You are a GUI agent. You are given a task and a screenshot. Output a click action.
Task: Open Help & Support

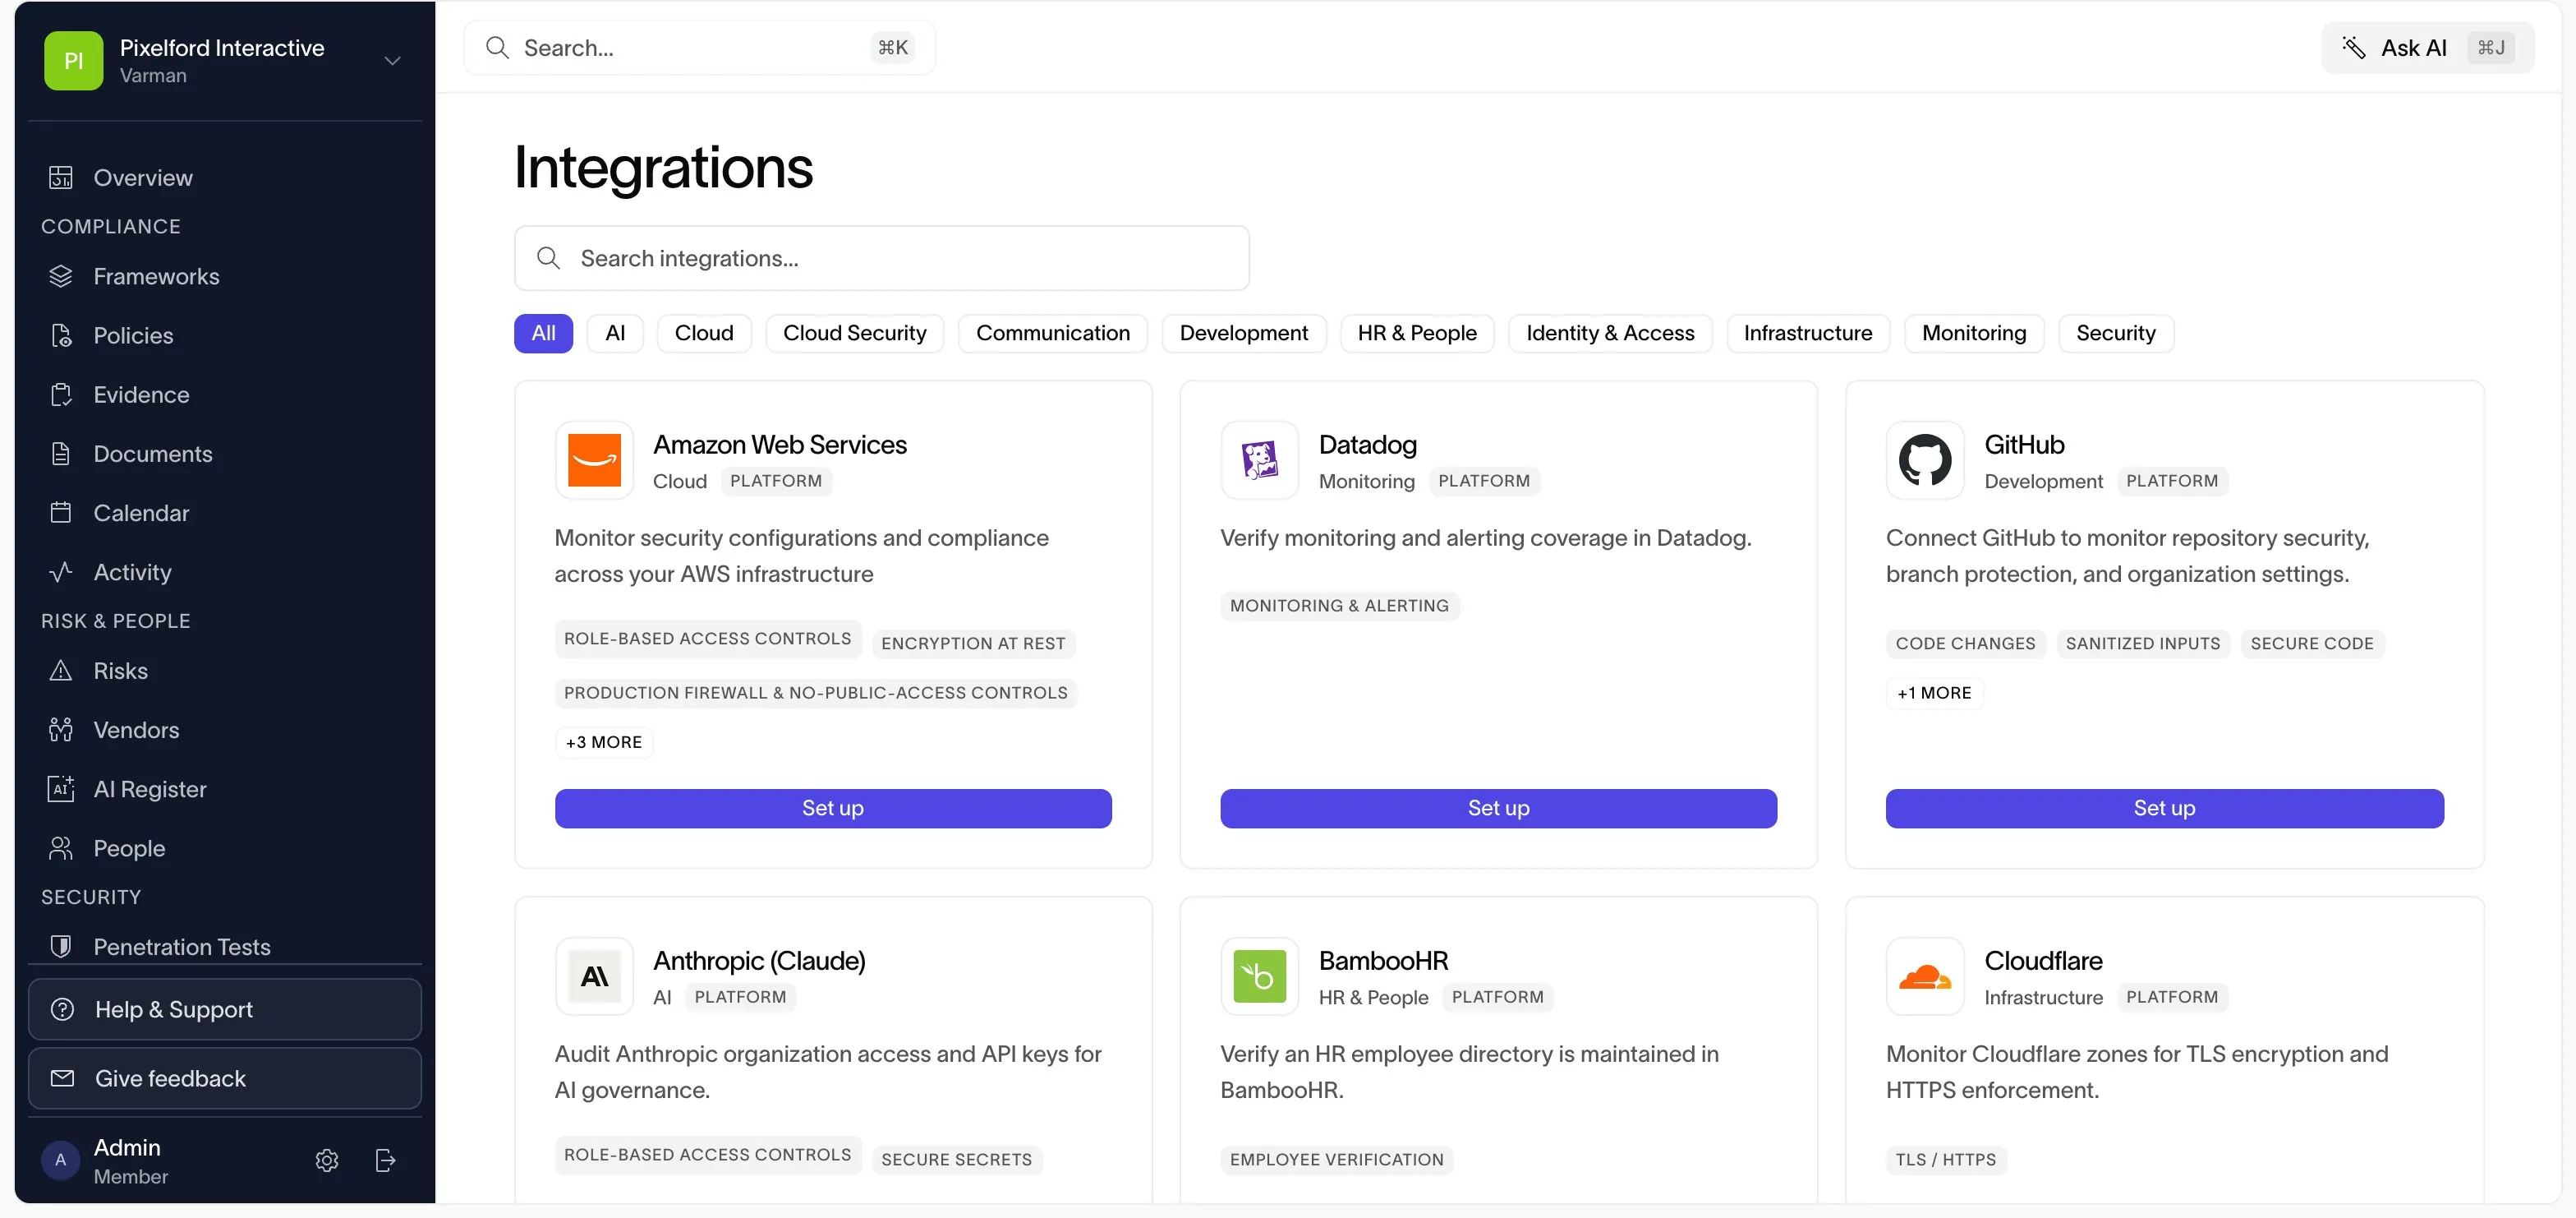pos(225,1008)
